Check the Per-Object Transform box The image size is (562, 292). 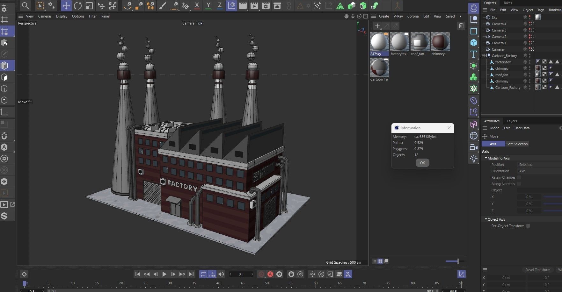[x=528, y=226]
